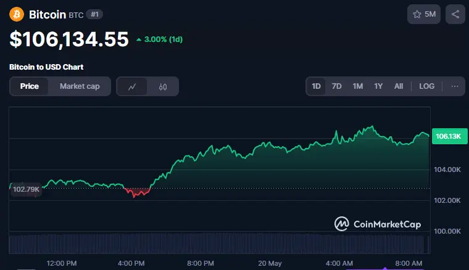469x270 pixels.
Task: Click the 102.00K axis label
Action: tap(447, 200)
